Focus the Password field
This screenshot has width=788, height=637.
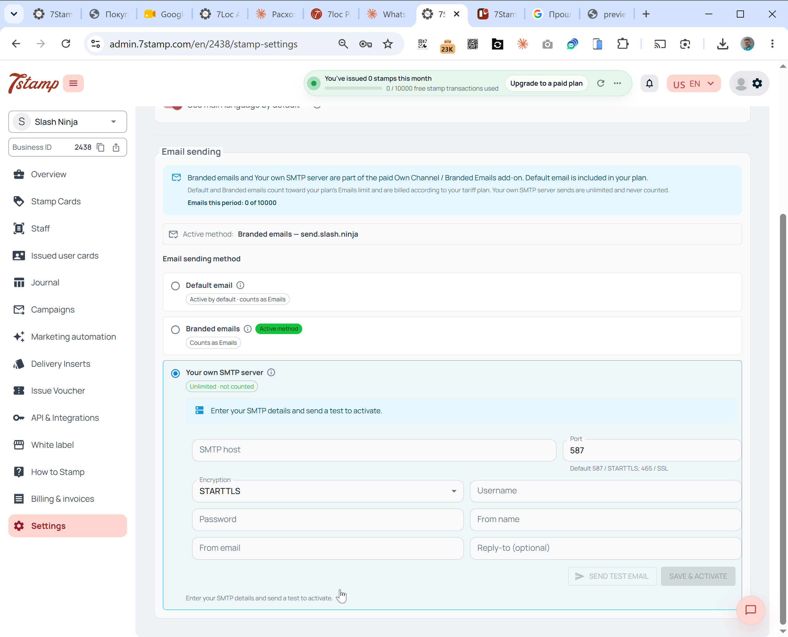(328, 520)
